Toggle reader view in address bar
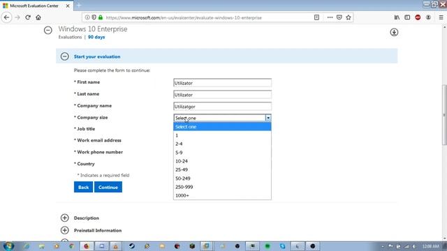447x251 pixels. [x=316, y=17]
